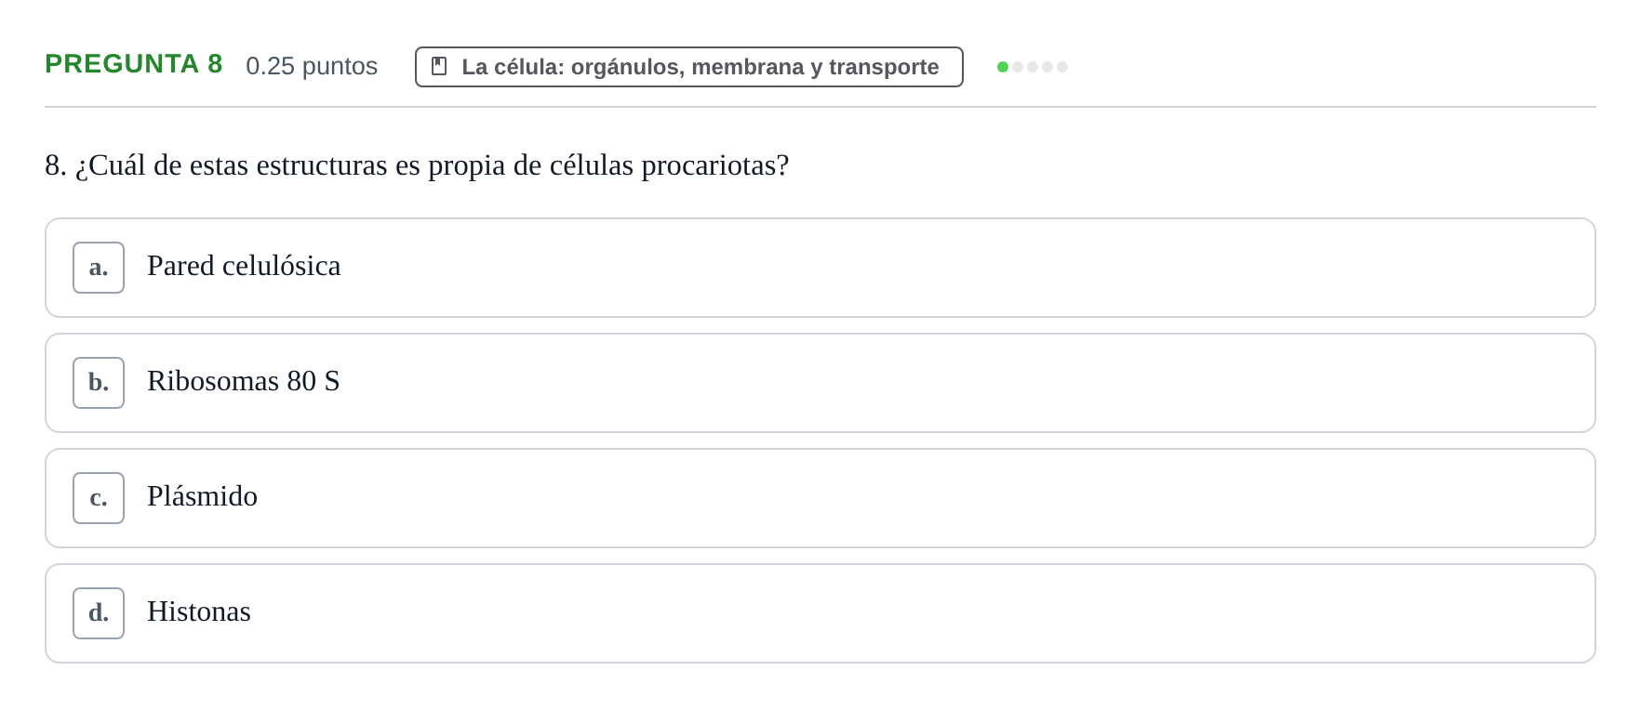Select answer letter box c.
This screenshot has width=1641, height=710.
point(99,498)
